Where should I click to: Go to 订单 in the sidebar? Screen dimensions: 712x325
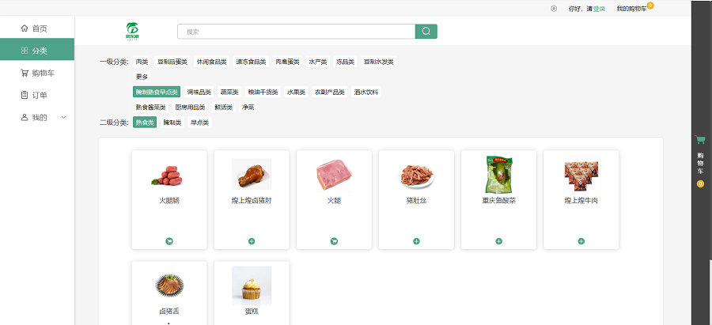coord(37,95)
